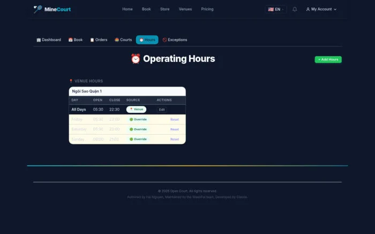Viewport: 375px width, 234px height.
Task: Click the green Add Hours button
Action: (x=328, y=60)
